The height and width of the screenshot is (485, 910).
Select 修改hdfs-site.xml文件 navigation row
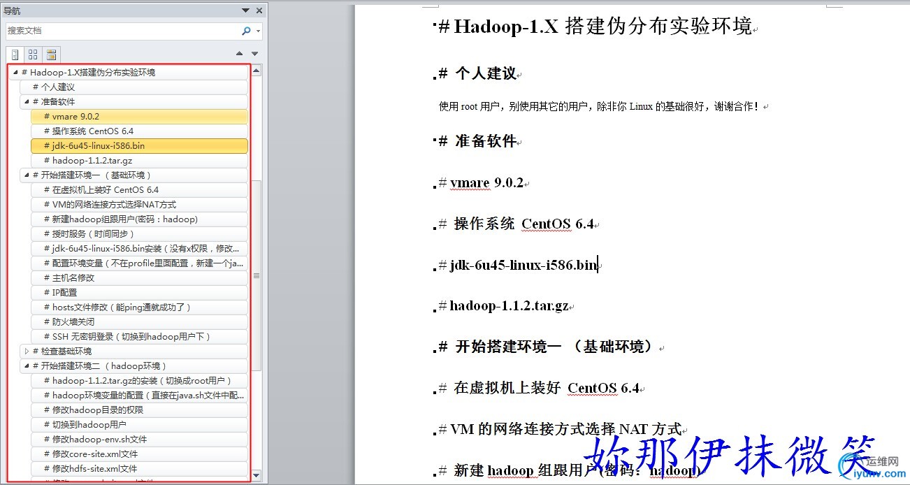point(139,468)
